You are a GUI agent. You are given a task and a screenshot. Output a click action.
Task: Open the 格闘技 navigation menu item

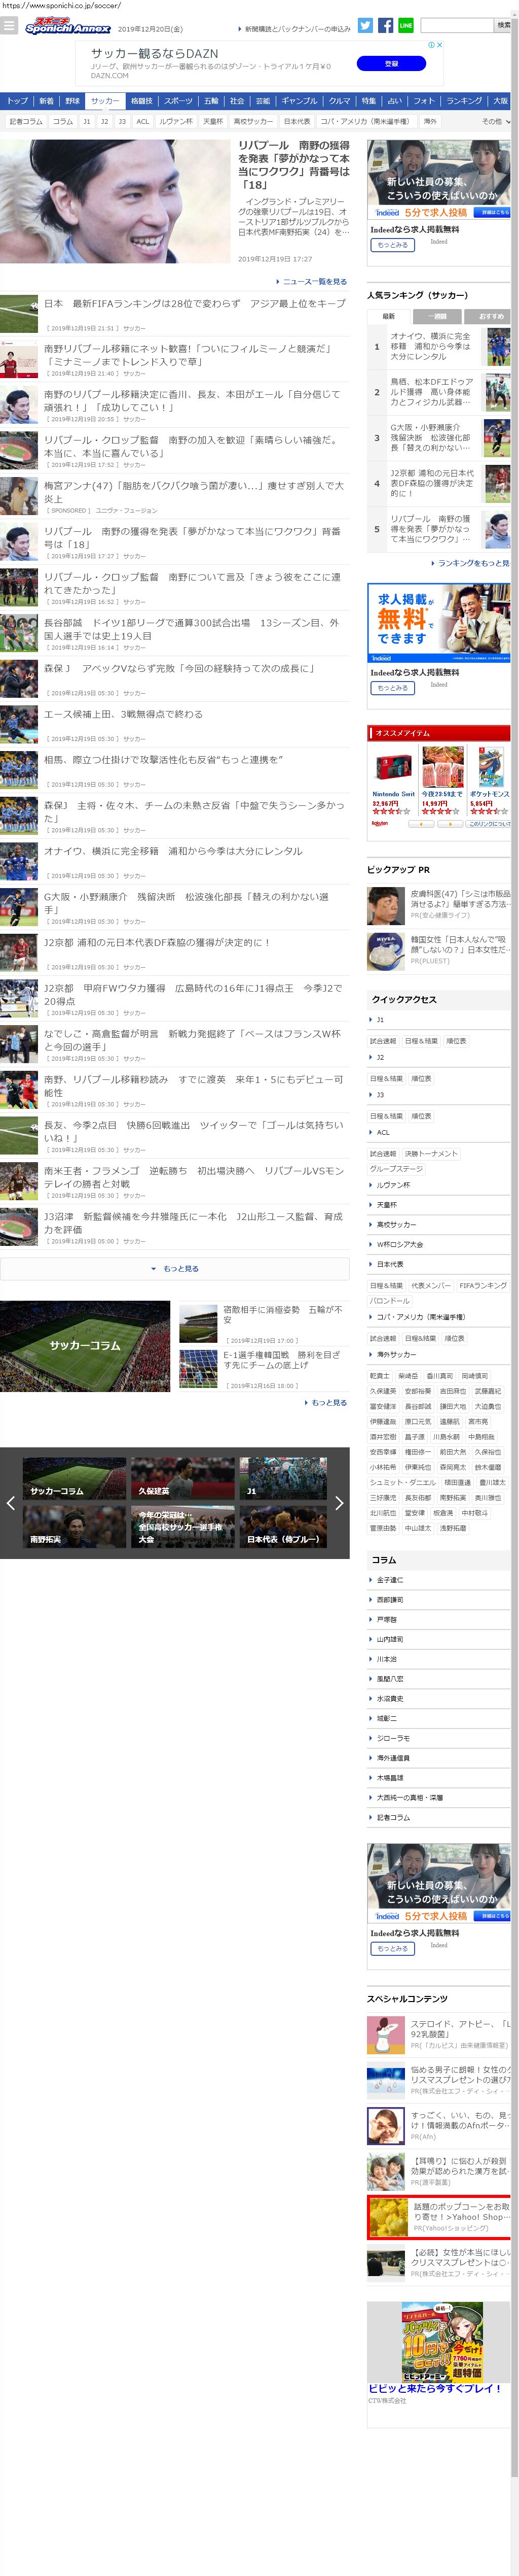point(142,101)
